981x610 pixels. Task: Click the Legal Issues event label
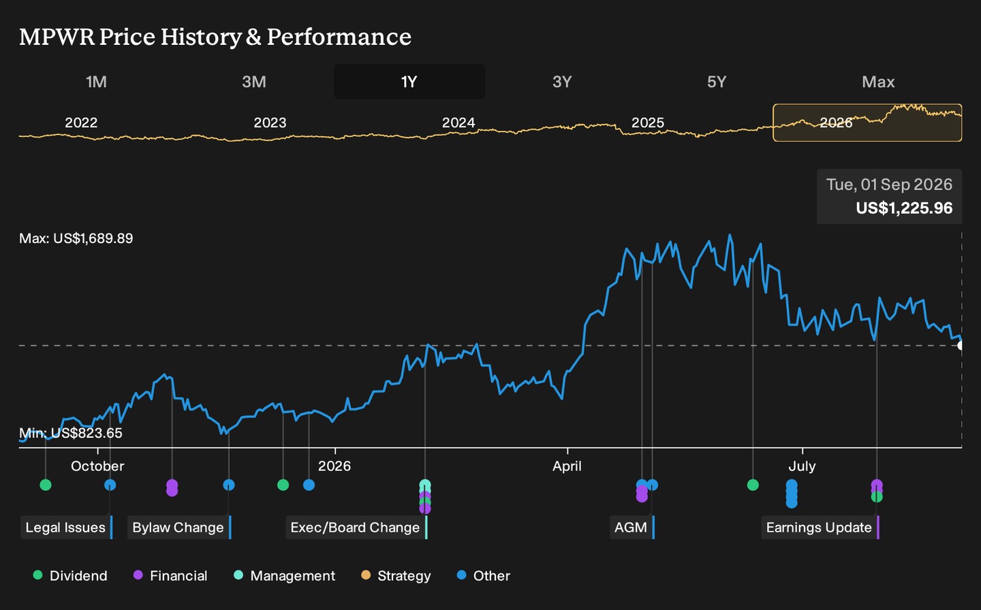66,528
